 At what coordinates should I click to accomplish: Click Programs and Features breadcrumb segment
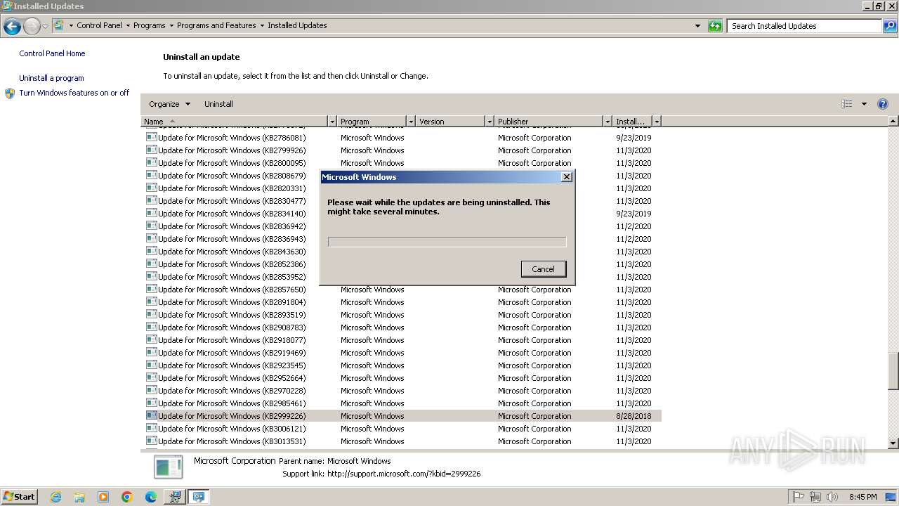[216, 25]
